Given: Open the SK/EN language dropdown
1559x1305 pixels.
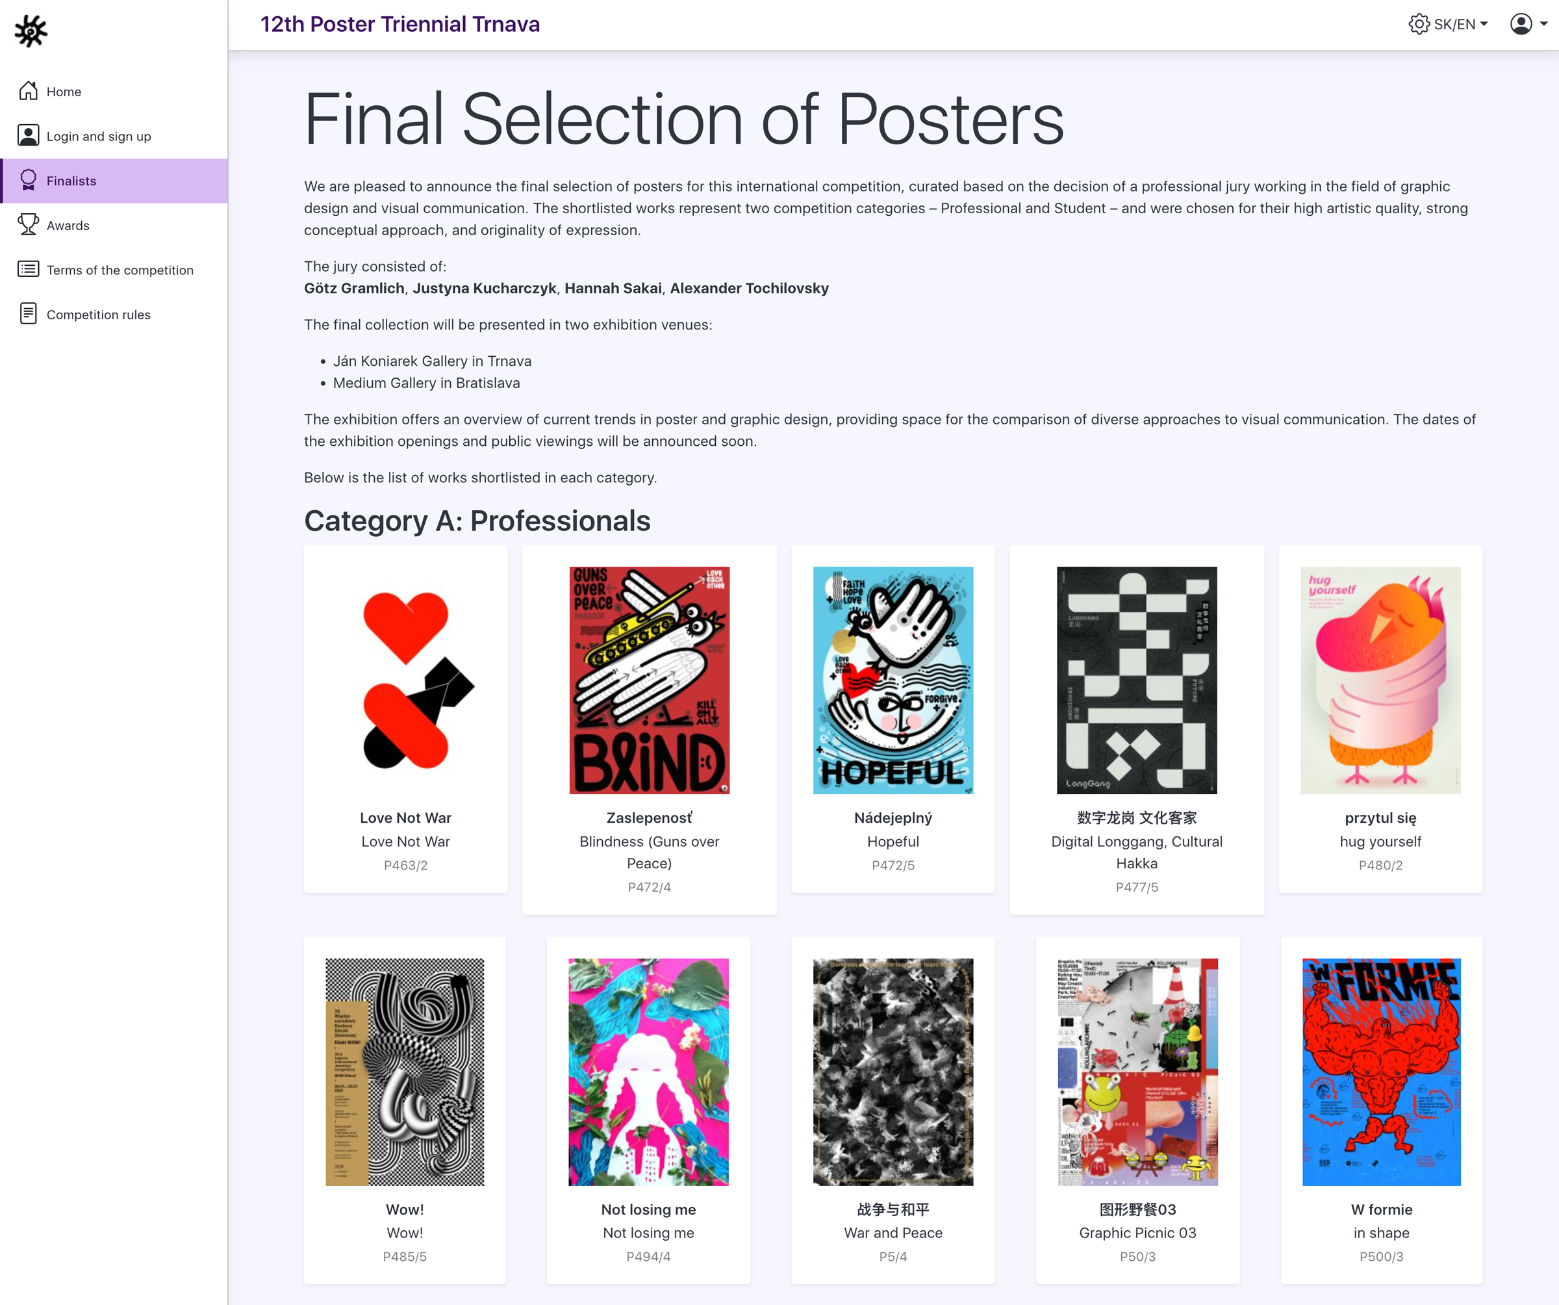Looking at the screenshot, I should pos(1461,25).
